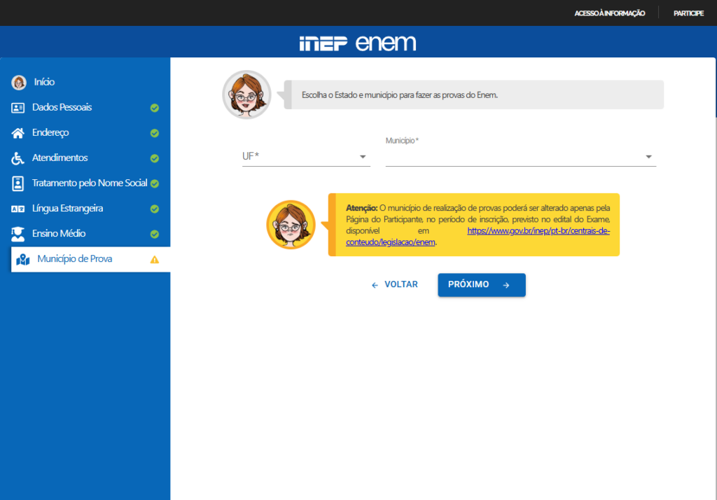Click the VOLTAR button
This screenshot has height=500, width=717.
(x=395, y=284)
